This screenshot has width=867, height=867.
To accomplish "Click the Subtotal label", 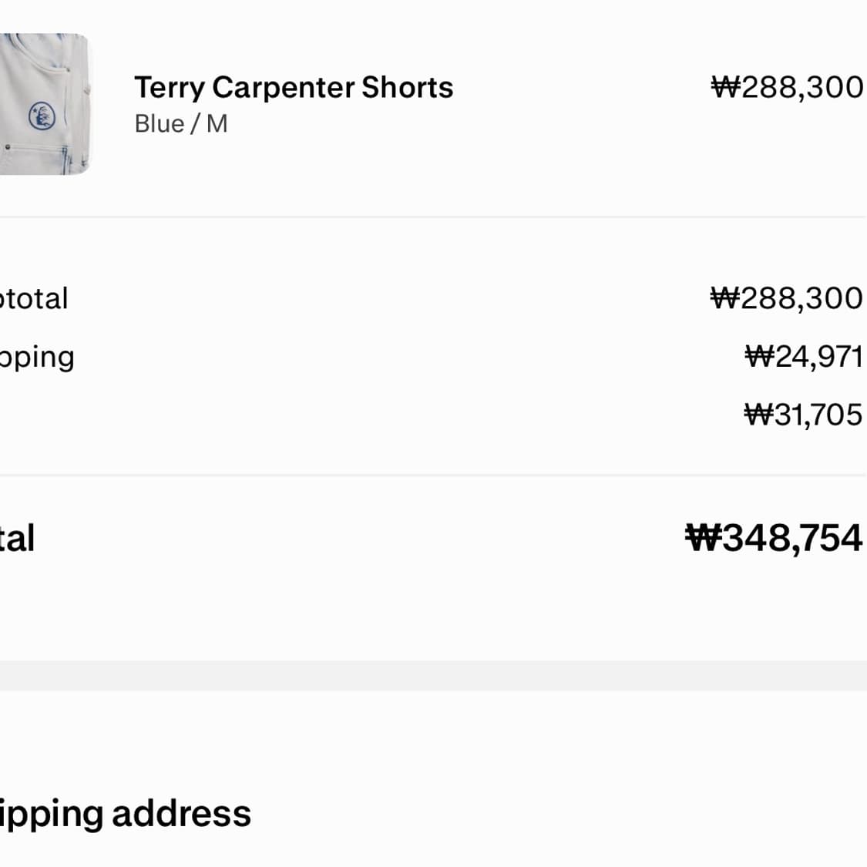I will [34, 298].
